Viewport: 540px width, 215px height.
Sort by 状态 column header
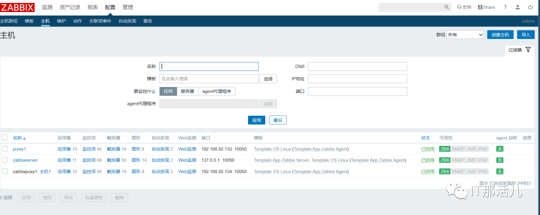425,138
